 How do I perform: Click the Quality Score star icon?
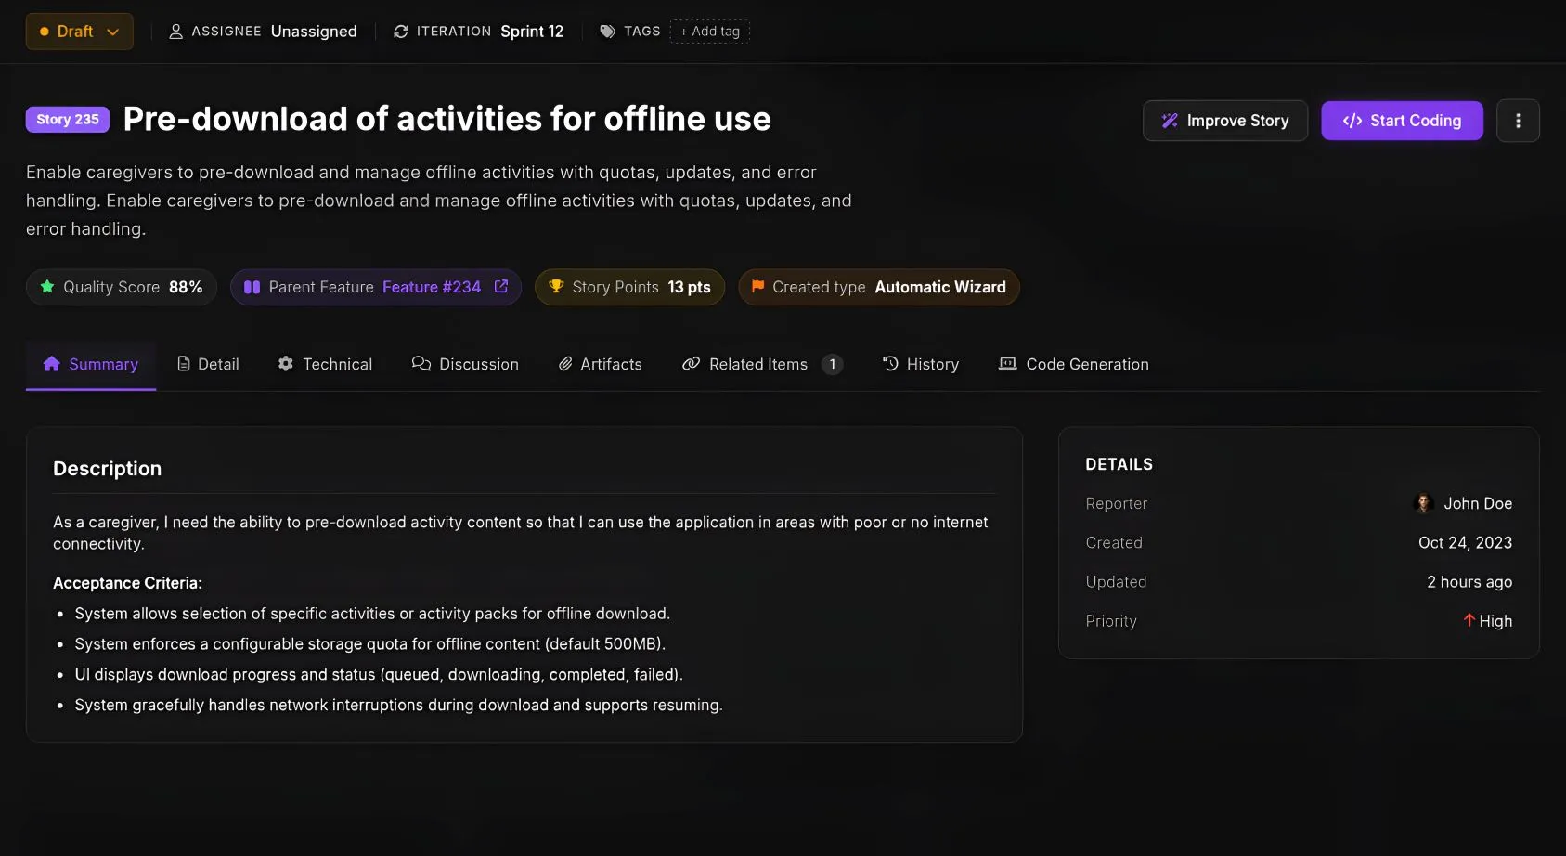[47, 286]
